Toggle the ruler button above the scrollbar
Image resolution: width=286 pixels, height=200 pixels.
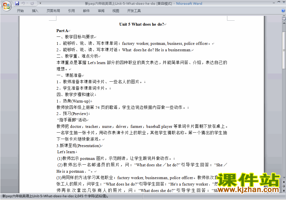coord(284,18)
